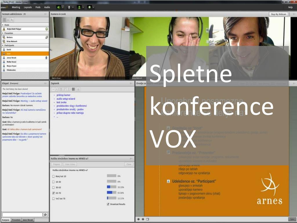Viewport: 297px width, 223px height.
Task: Switch to the Presenters chat tab
Action: coord(16,220)
